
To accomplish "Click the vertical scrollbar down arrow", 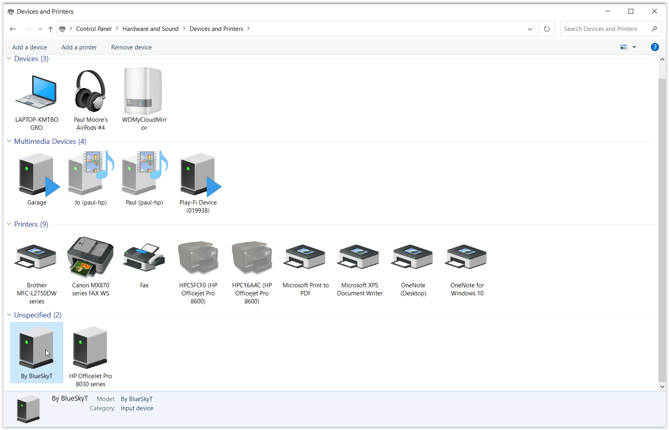I will click(x=662, y=387).
